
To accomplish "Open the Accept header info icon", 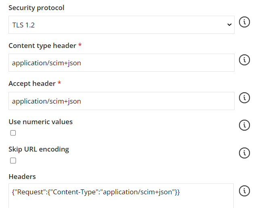I will click(244, 98).
